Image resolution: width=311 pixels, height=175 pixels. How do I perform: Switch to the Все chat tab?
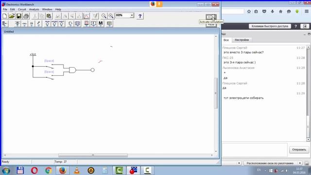point(226,40)
